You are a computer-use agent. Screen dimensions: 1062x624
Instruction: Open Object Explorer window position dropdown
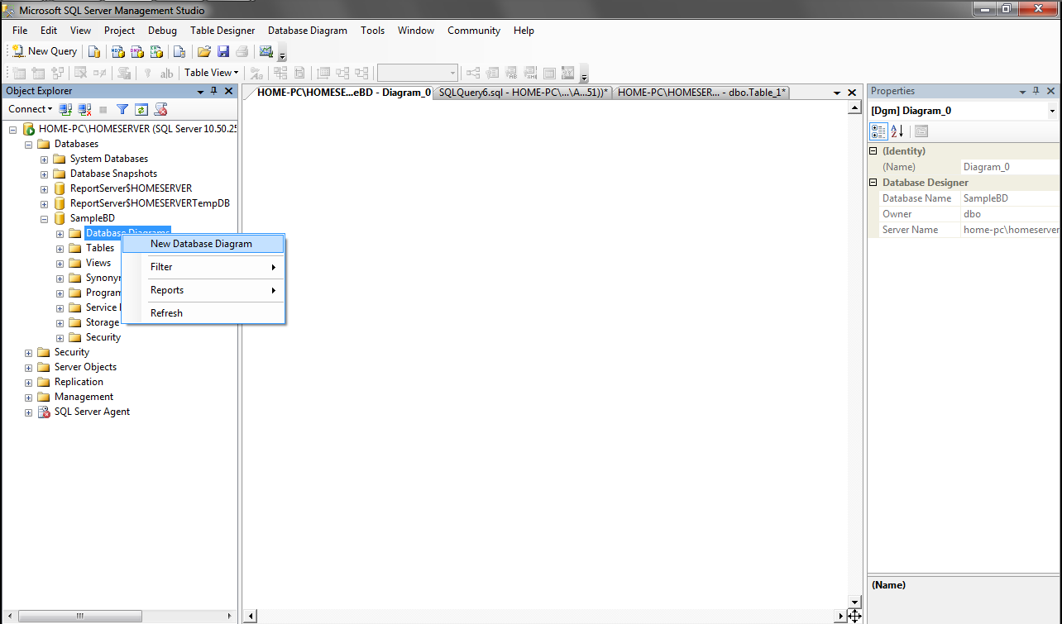pyautogui.click(x=199, y=91)
